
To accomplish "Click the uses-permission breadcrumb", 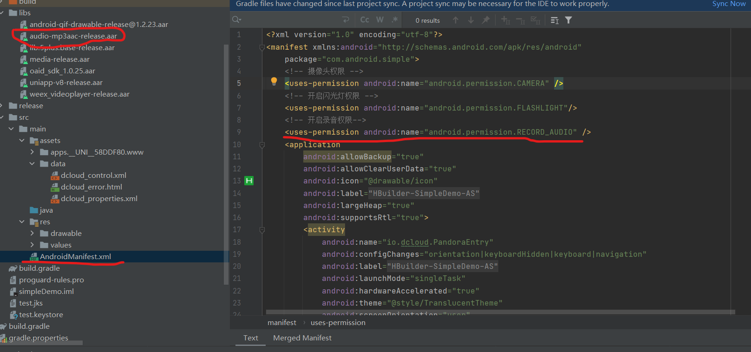I will tap(338, 322).
